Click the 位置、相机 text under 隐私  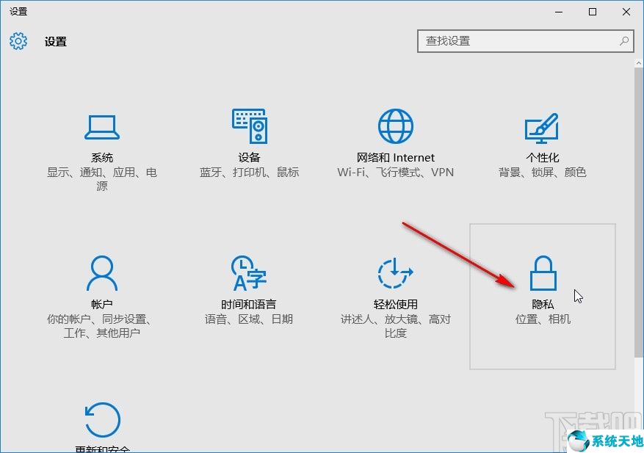(x=543, y=319)
